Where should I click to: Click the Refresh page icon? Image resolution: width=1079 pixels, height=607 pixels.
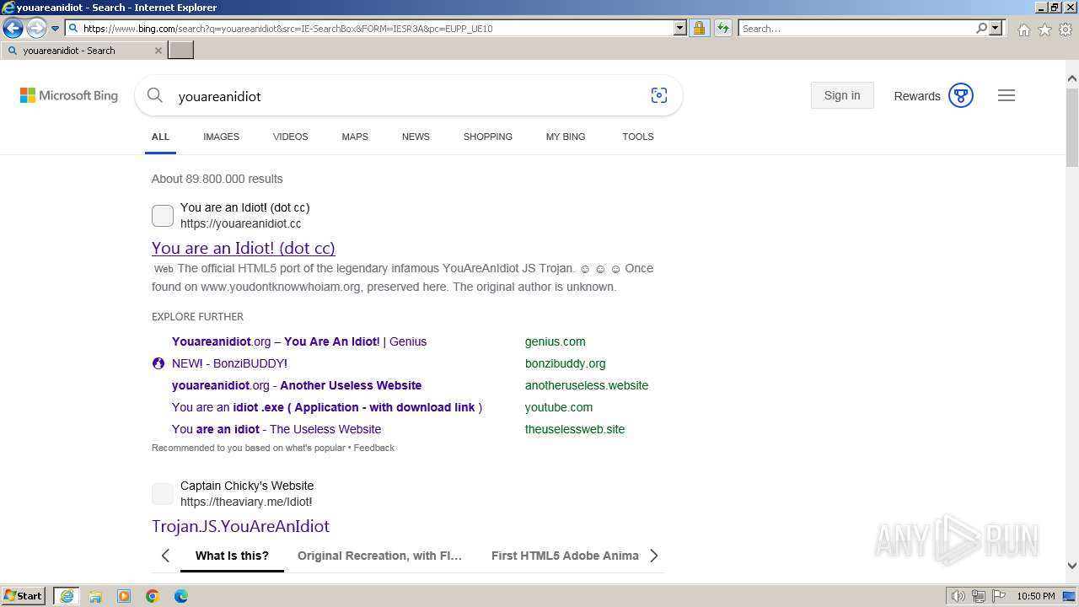(x=722, y=28)
